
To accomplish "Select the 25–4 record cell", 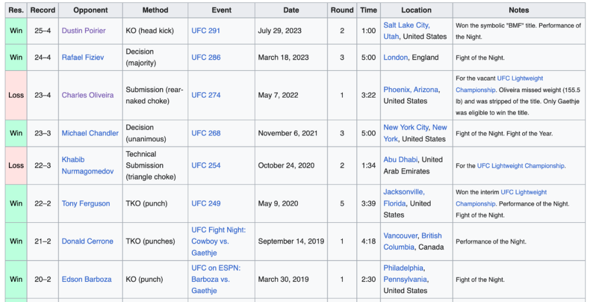I will 43,31.
